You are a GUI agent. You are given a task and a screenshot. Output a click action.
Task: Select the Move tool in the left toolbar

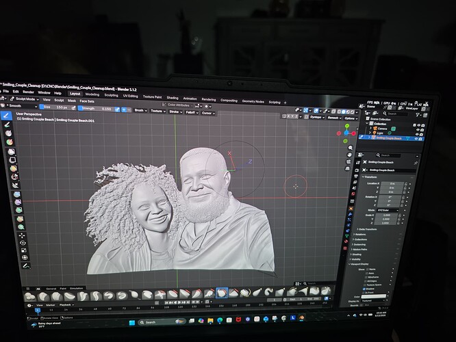coord(22,236)
